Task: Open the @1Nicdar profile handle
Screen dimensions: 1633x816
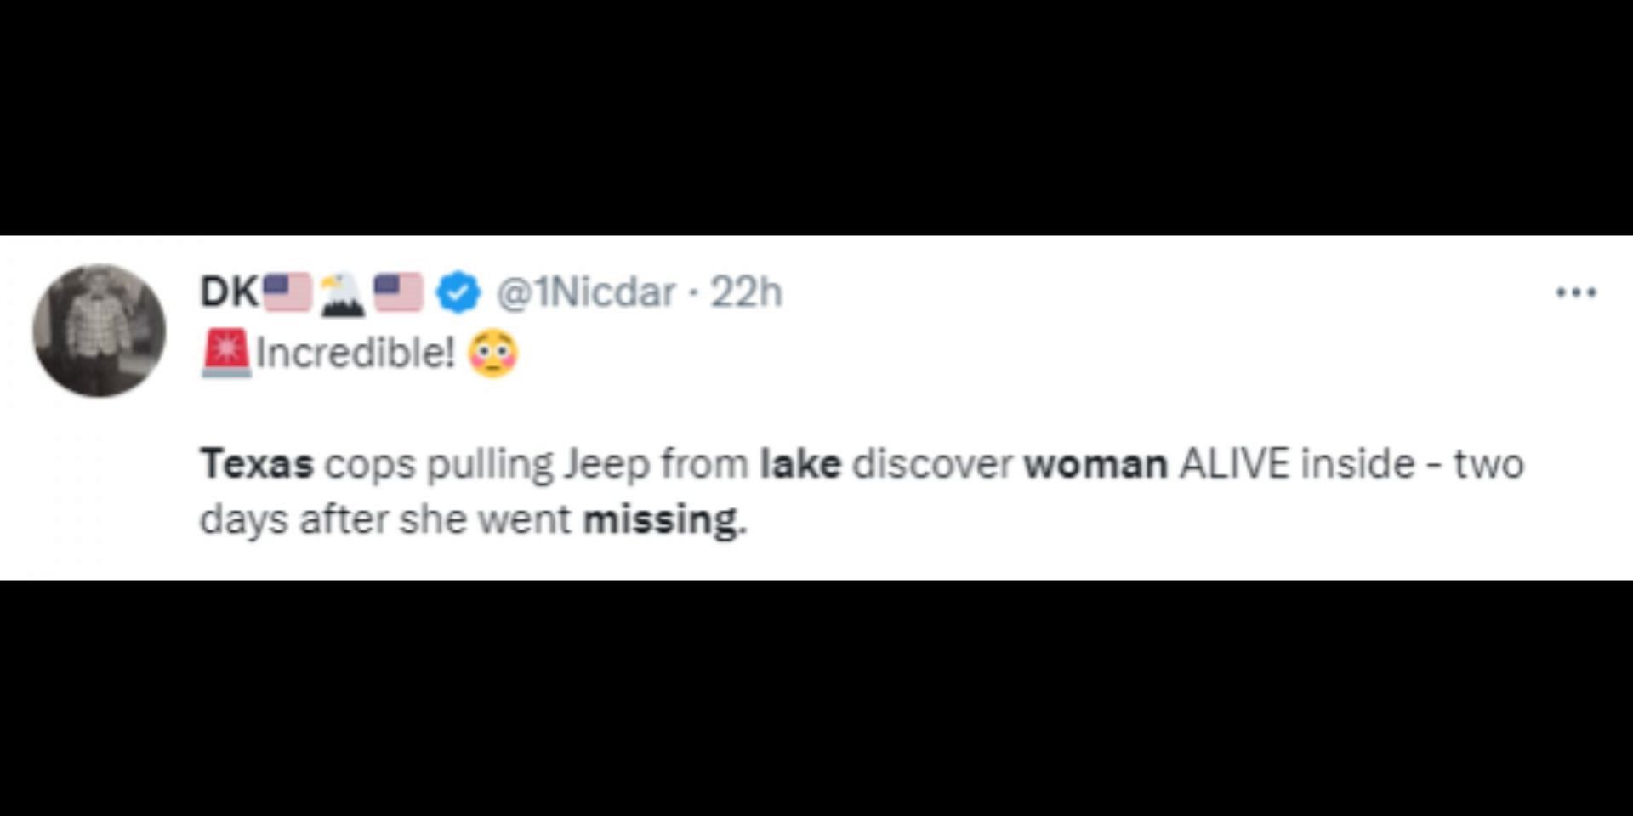Action: [586, 292]
